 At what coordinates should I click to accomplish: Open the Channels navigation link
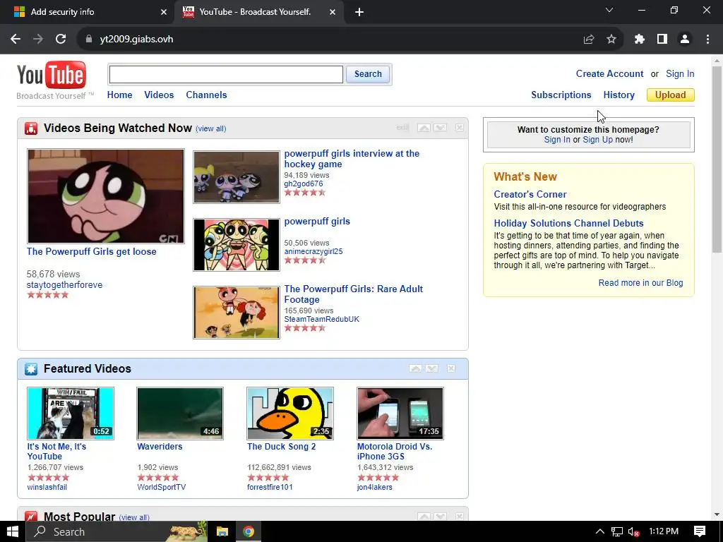point(206,95)
